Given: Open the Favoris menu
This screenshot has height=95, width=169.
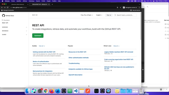Looking at the screenshot, I should coord(38,1).
